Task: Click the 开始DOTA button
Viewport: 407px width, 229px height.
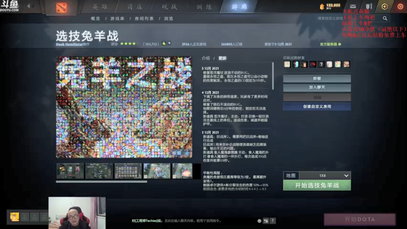Action: 360,219
